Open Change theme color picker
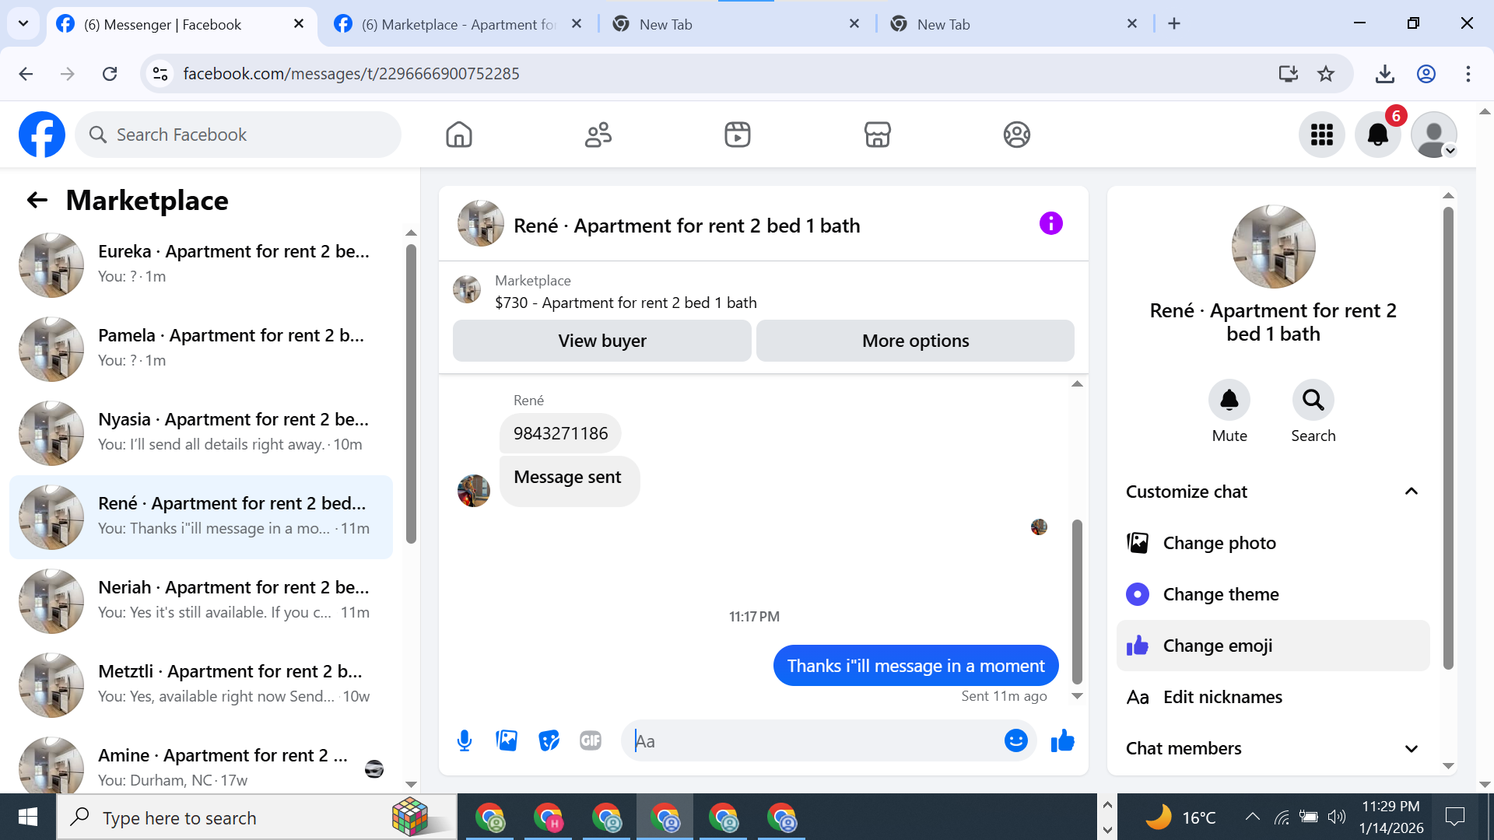This screenshot has width=1494, height=840. click(x=1219, y=594)
